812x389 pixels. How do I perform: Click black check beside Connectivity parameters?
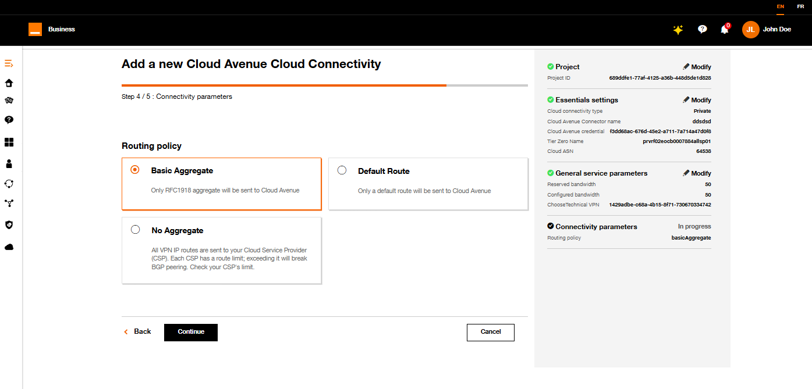(551, 226)
